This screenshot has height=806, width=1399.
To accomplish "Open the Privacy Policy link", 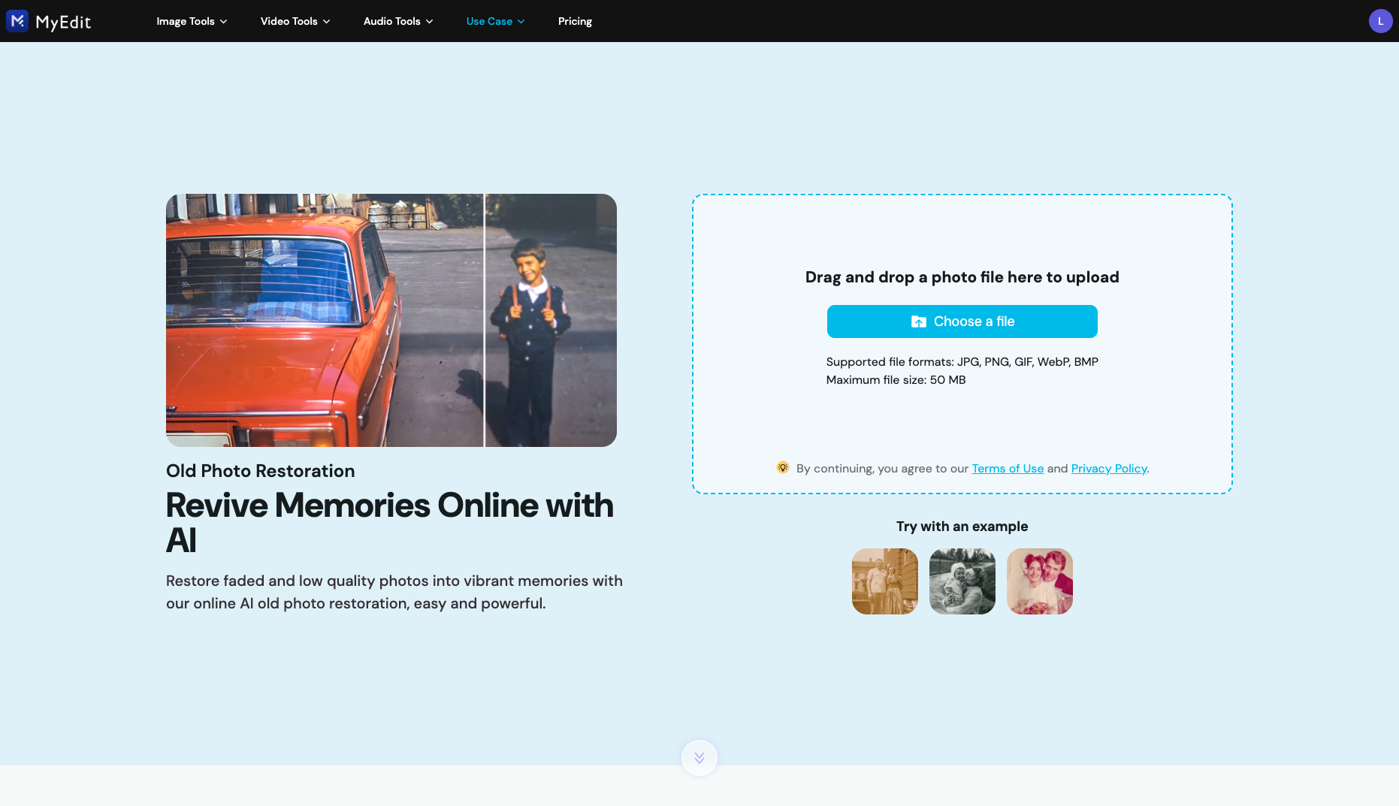I will point(1109,468).
